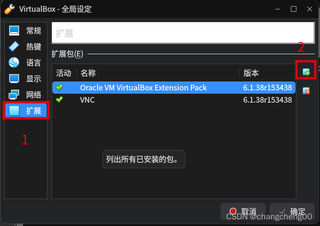Open the 网络 network icon
Viewport: 320px width, 226px height.
click(x=14, y=95)
